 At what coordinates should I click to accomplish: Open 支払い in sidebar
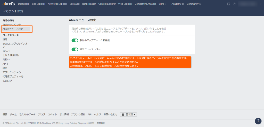point(6,60)
